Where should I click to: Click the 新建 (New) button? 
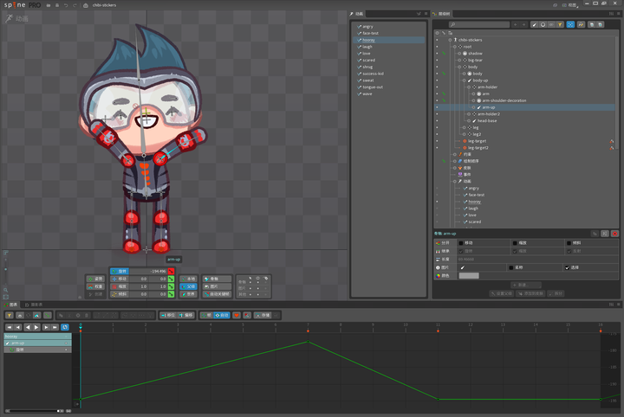[528, 284]
